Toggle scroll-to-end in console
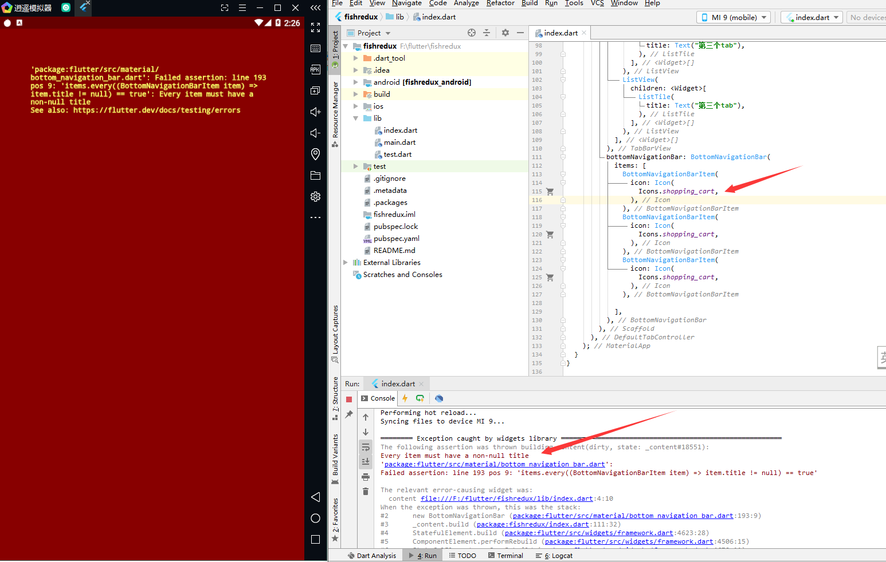886x562 pixels. pyautogui.click(x=366, y=461)
